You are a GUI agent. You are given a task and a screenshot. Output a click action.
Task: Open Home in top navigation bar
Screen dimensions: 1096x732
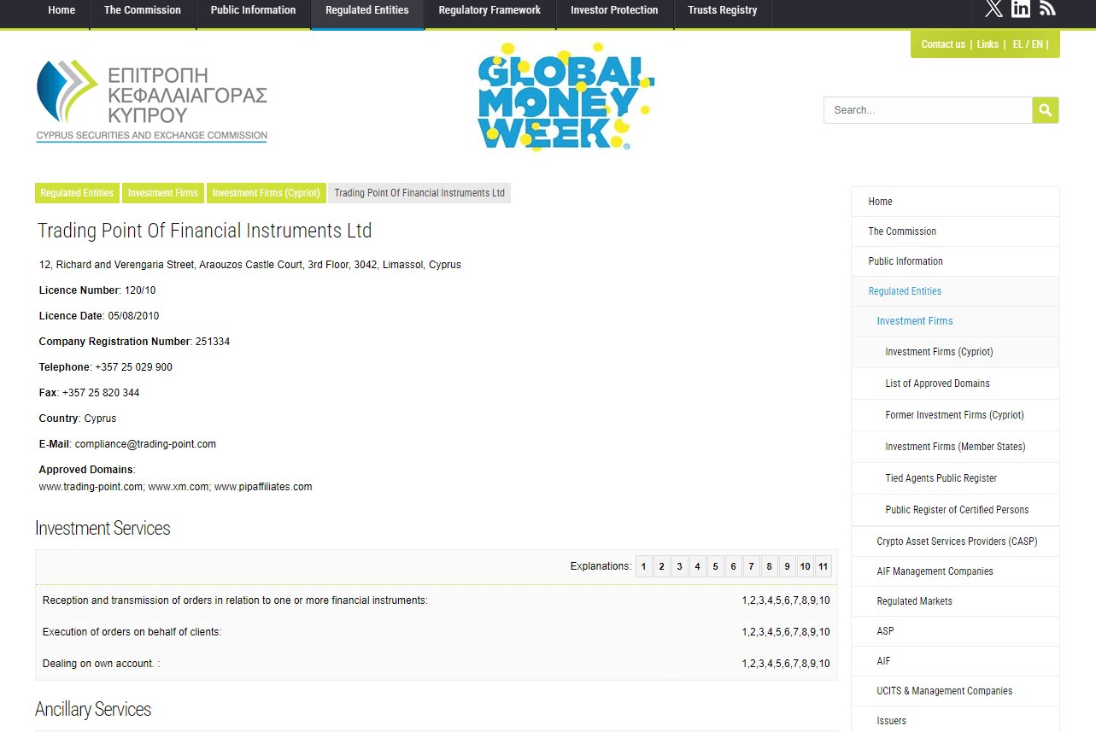point(62,10)
